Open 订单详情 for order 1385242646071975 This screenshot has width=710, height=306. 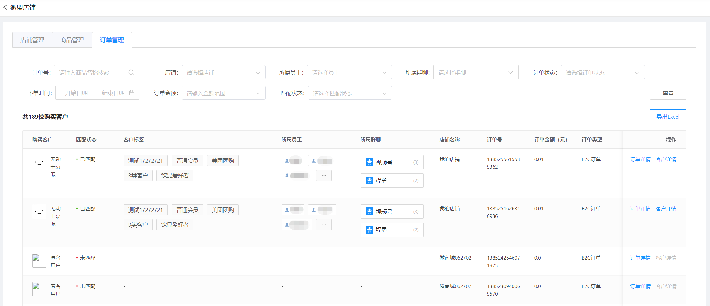click(640, 258)
